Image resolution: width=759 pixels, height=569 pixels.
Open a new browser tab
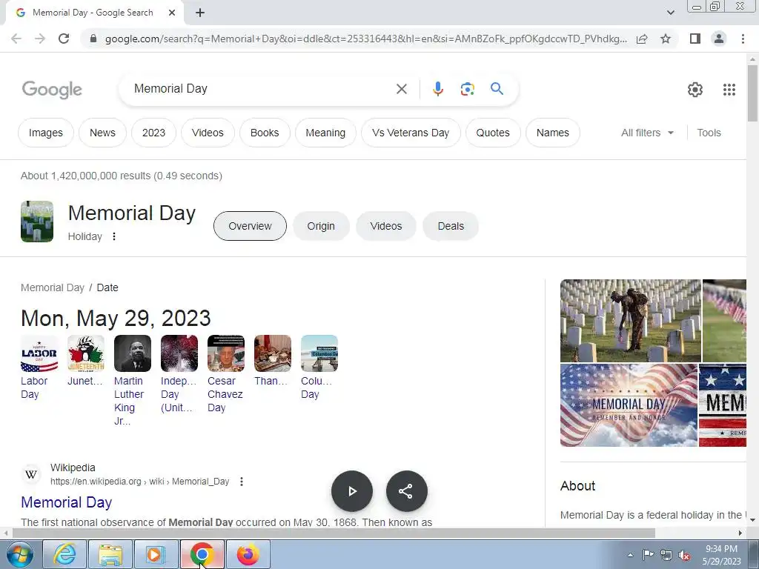point(200,13)
